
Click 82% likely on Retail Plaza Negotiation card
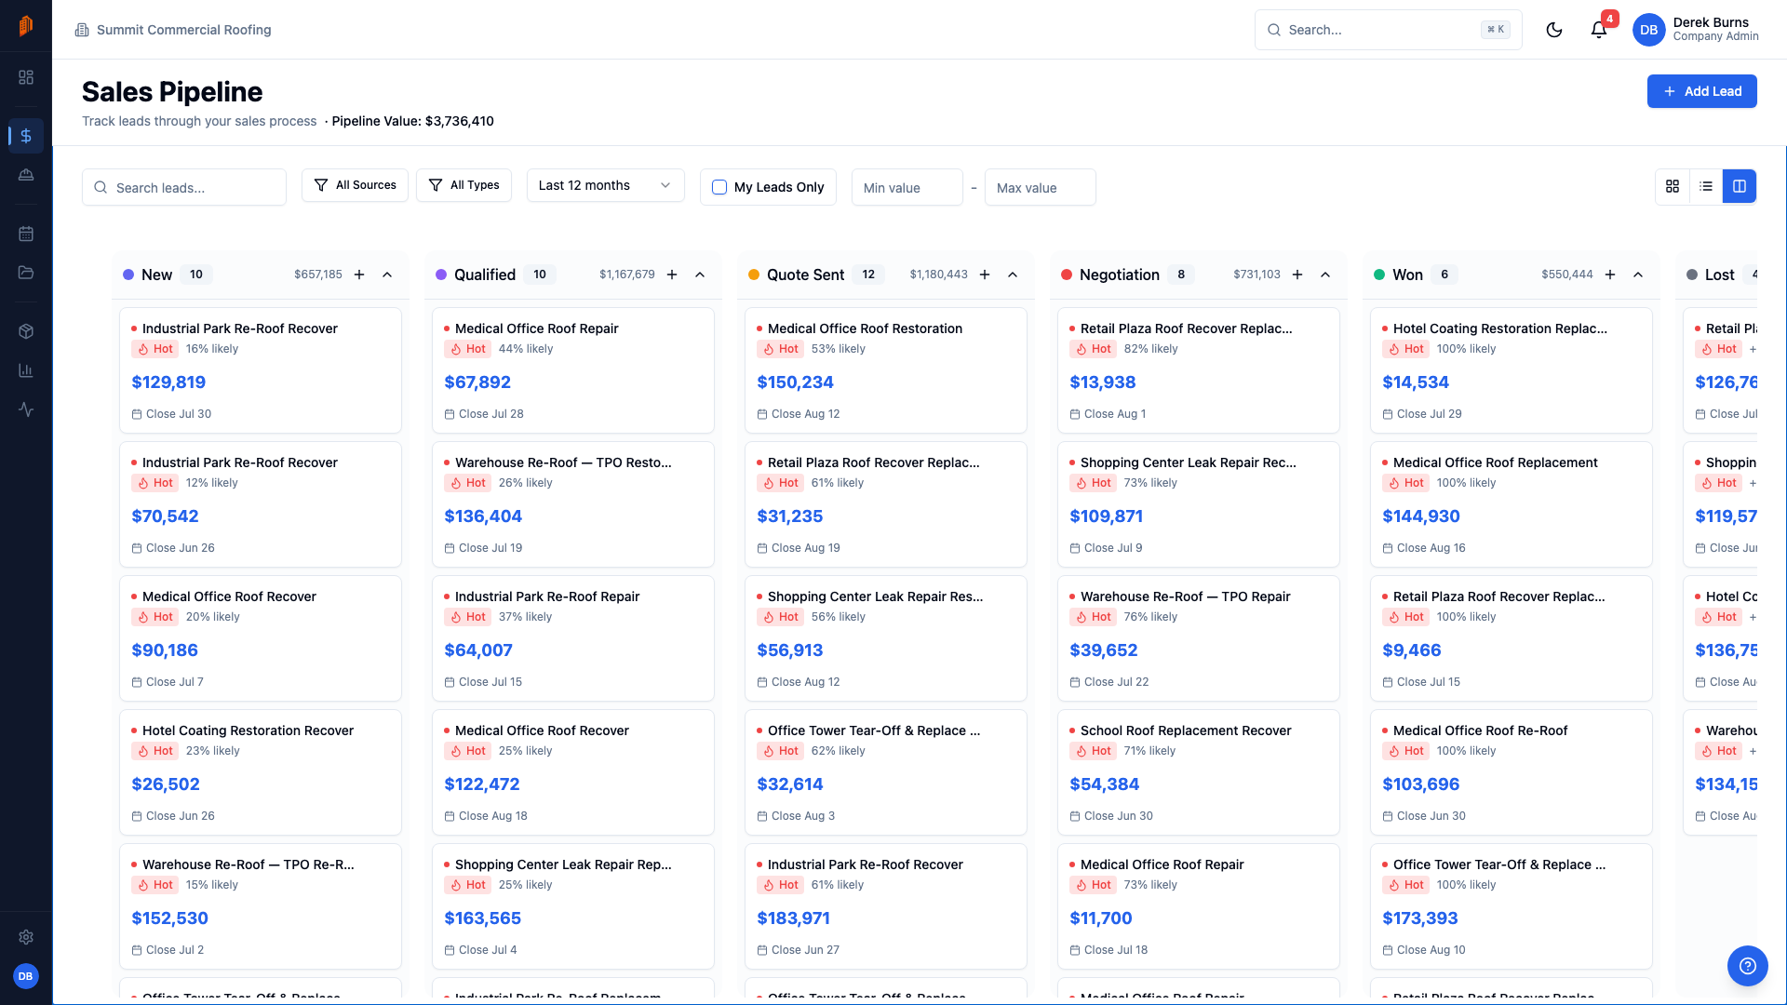[x=1151, y=349]
